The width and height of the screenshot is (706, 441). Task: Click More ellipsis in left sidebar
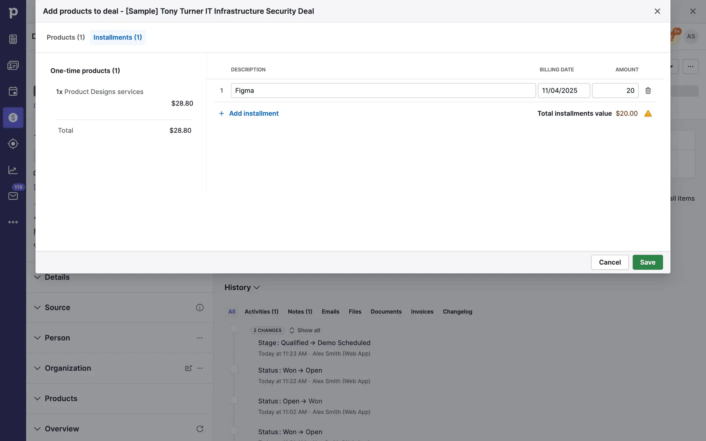(13, 222)
